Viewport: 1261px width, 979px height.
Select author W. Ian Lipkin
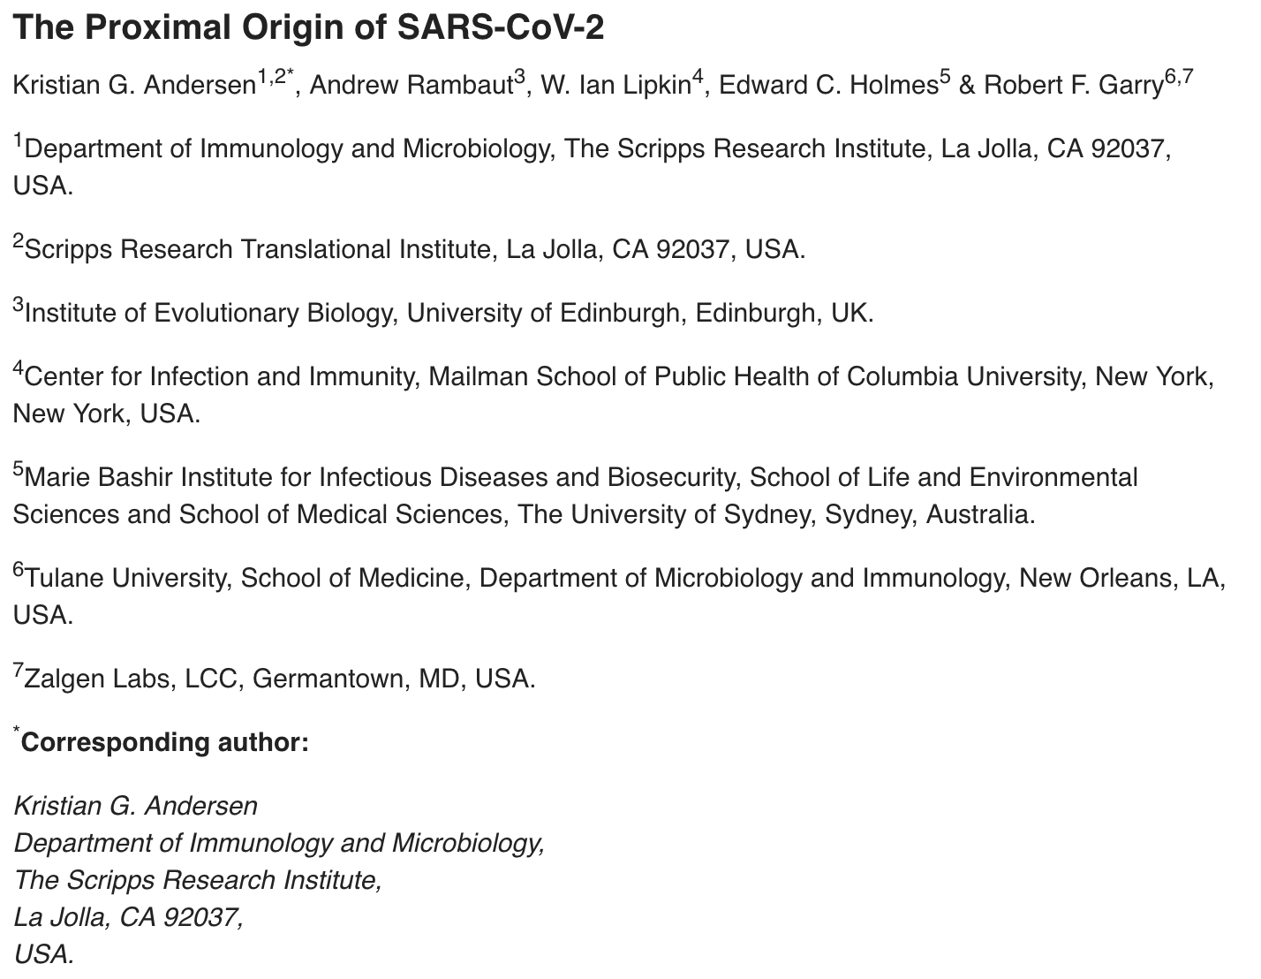click(x=615, y=86)
